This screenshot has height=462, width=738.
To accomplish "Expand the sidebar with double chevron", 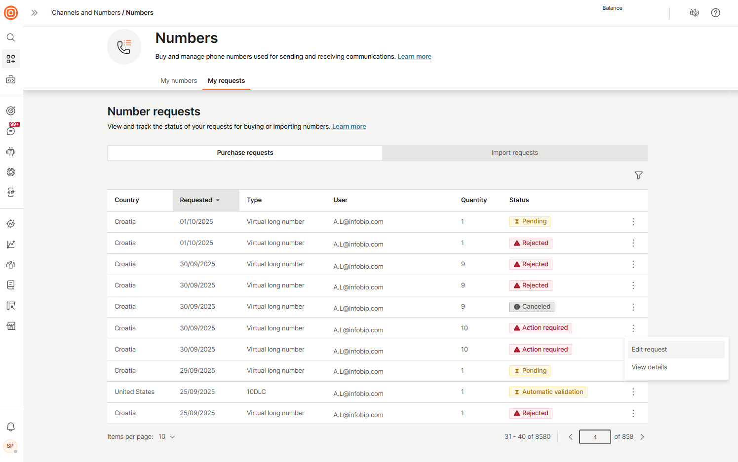I will [x=35, y=13].
